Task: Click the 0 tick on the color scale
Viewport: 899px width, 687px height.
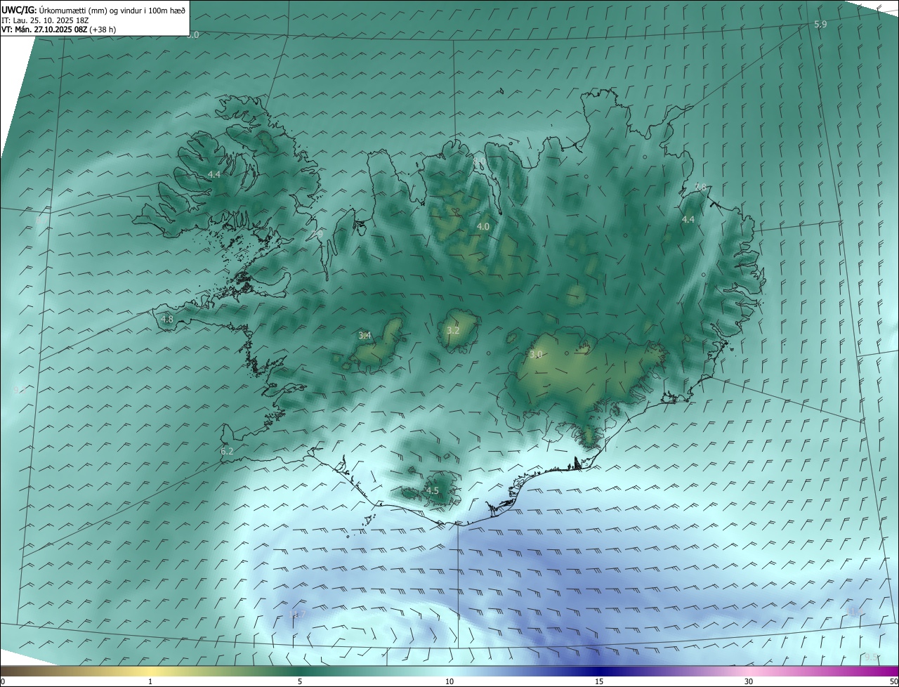Action: coord(3,681)
